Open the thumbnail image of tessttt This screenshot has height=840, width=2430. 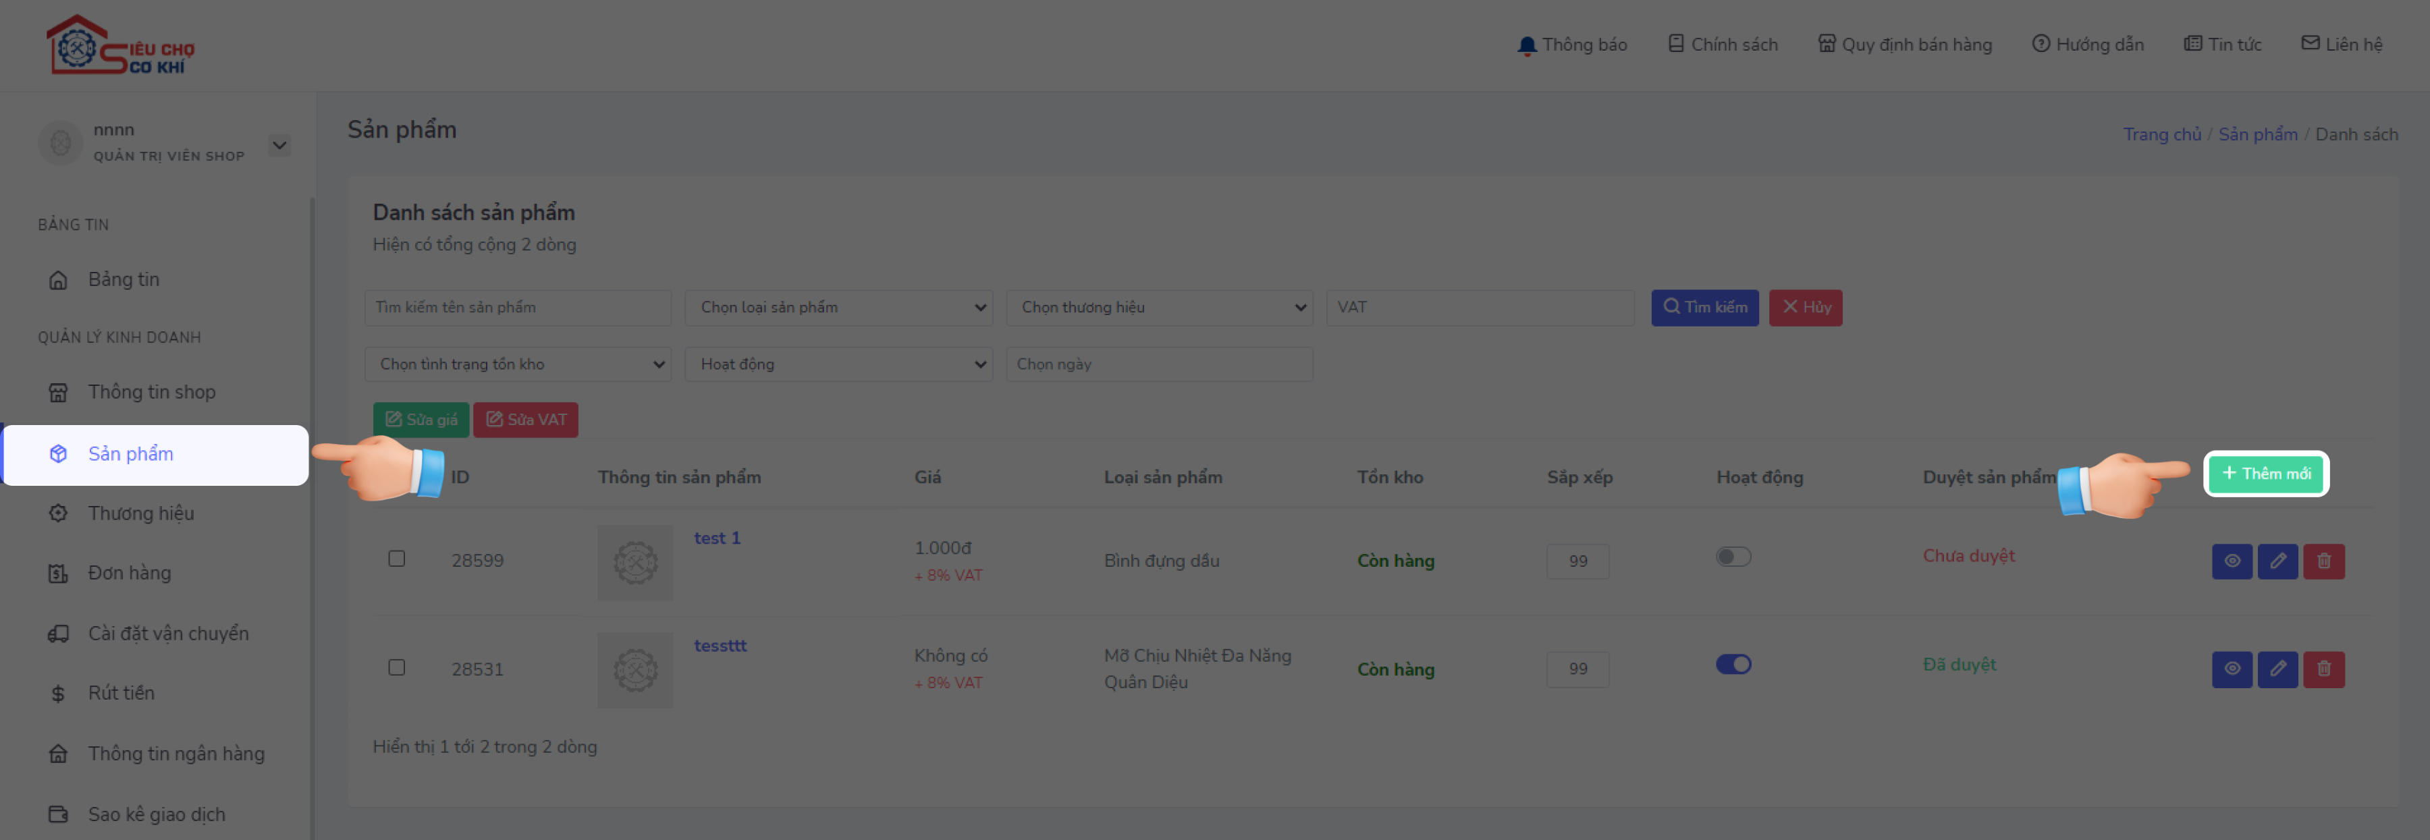635,670
